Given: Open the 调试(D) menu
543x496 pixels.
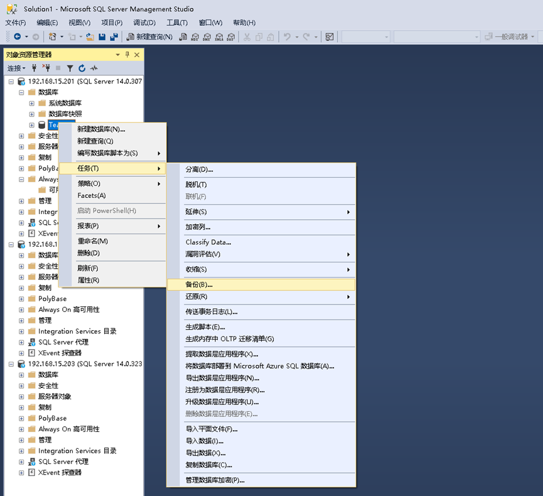Looking at the screenshot, I should coord(145,23).
